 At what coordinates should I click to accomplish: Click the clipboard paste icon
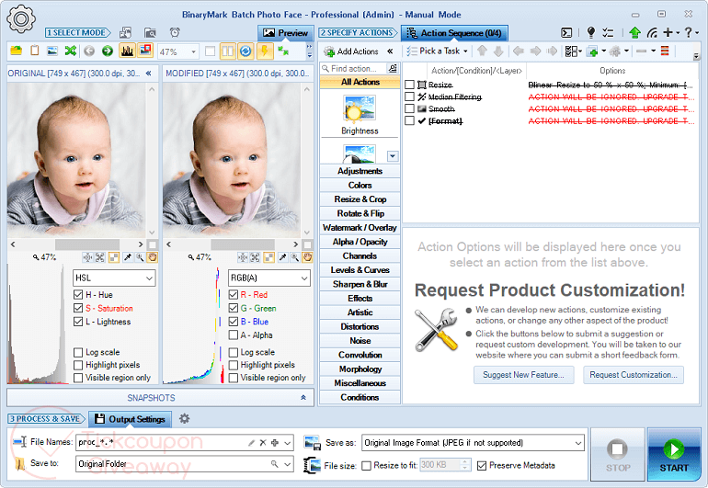[34, 51]
